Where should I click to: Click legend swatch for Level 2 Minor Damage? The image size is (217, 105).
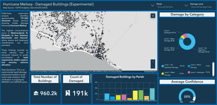(189, 66)
